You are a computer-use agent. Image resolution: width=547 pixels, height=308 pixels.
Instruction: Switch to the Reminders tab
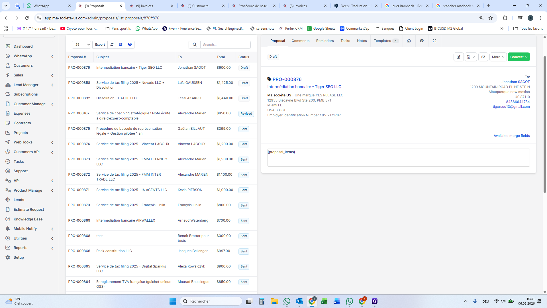(325, 41)
